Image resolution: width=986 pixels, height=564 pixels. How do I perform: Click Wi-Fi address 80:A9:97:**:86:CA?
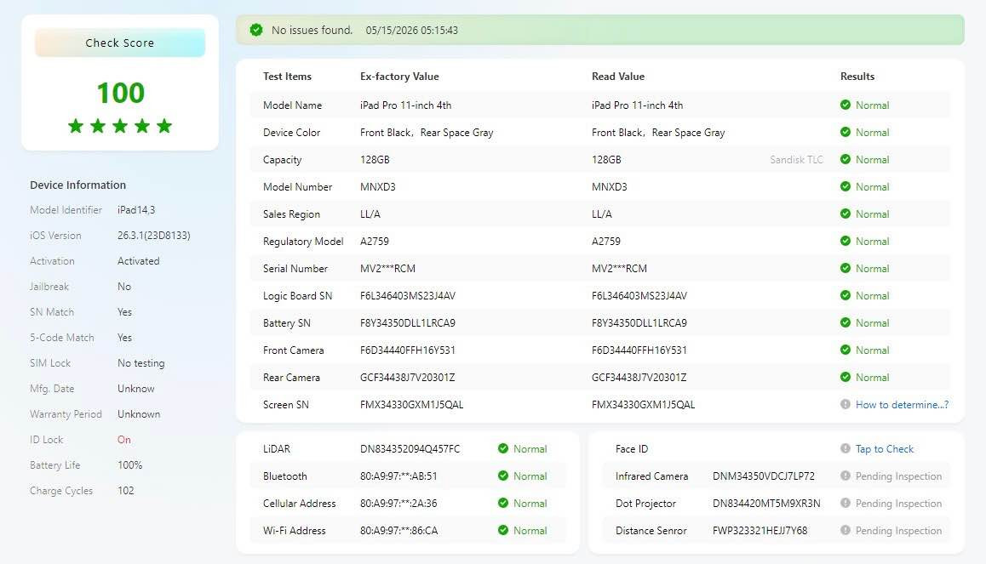click(x=398, y=531)
